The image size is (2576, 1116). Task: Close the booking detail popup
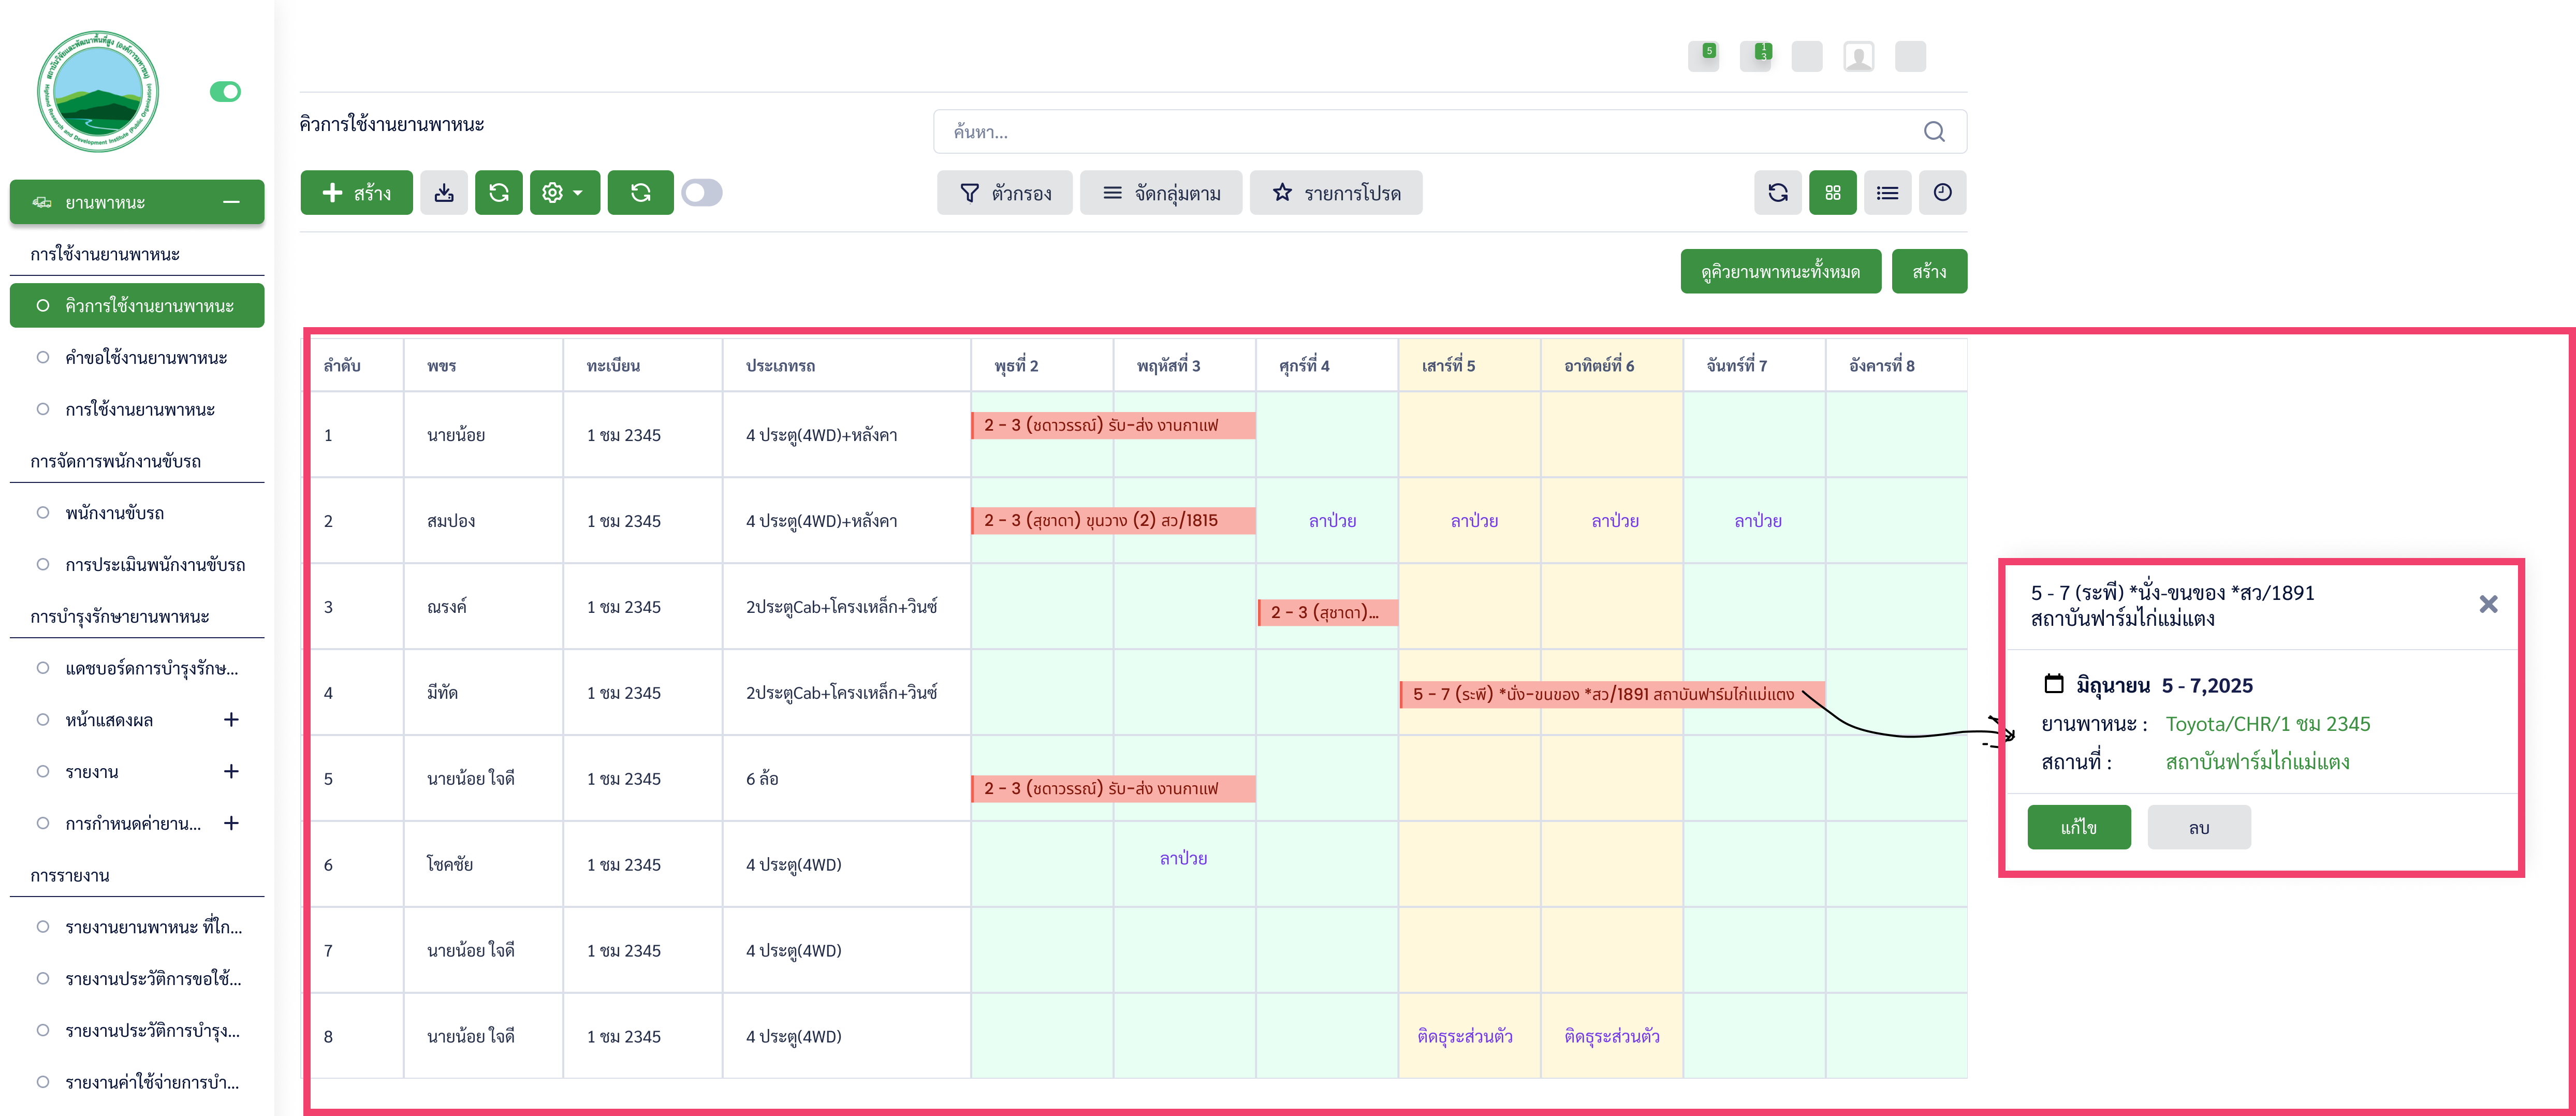pos(2488,604)
